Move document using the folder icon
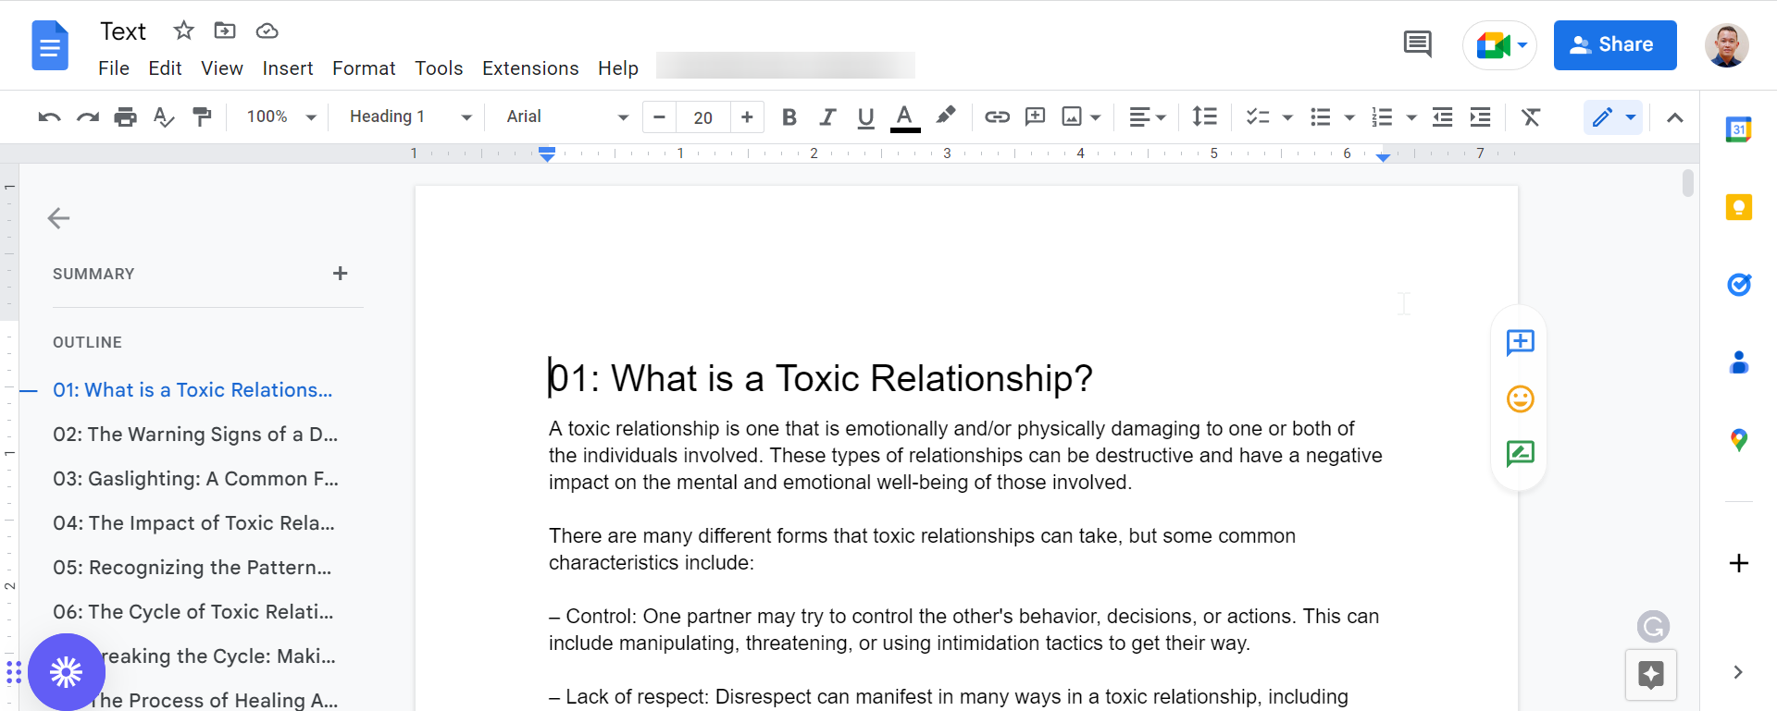 tap(225, 31)
